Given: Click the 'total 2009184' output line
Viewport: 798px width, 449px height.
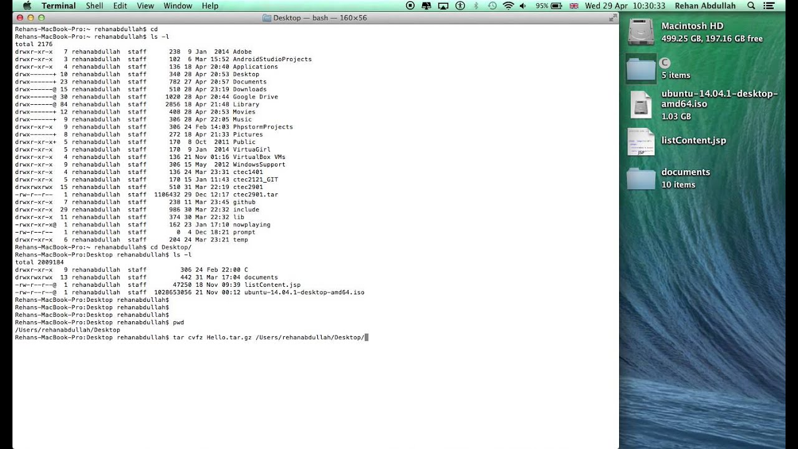Looking at the screenshot, I should (x=39, y=263).
